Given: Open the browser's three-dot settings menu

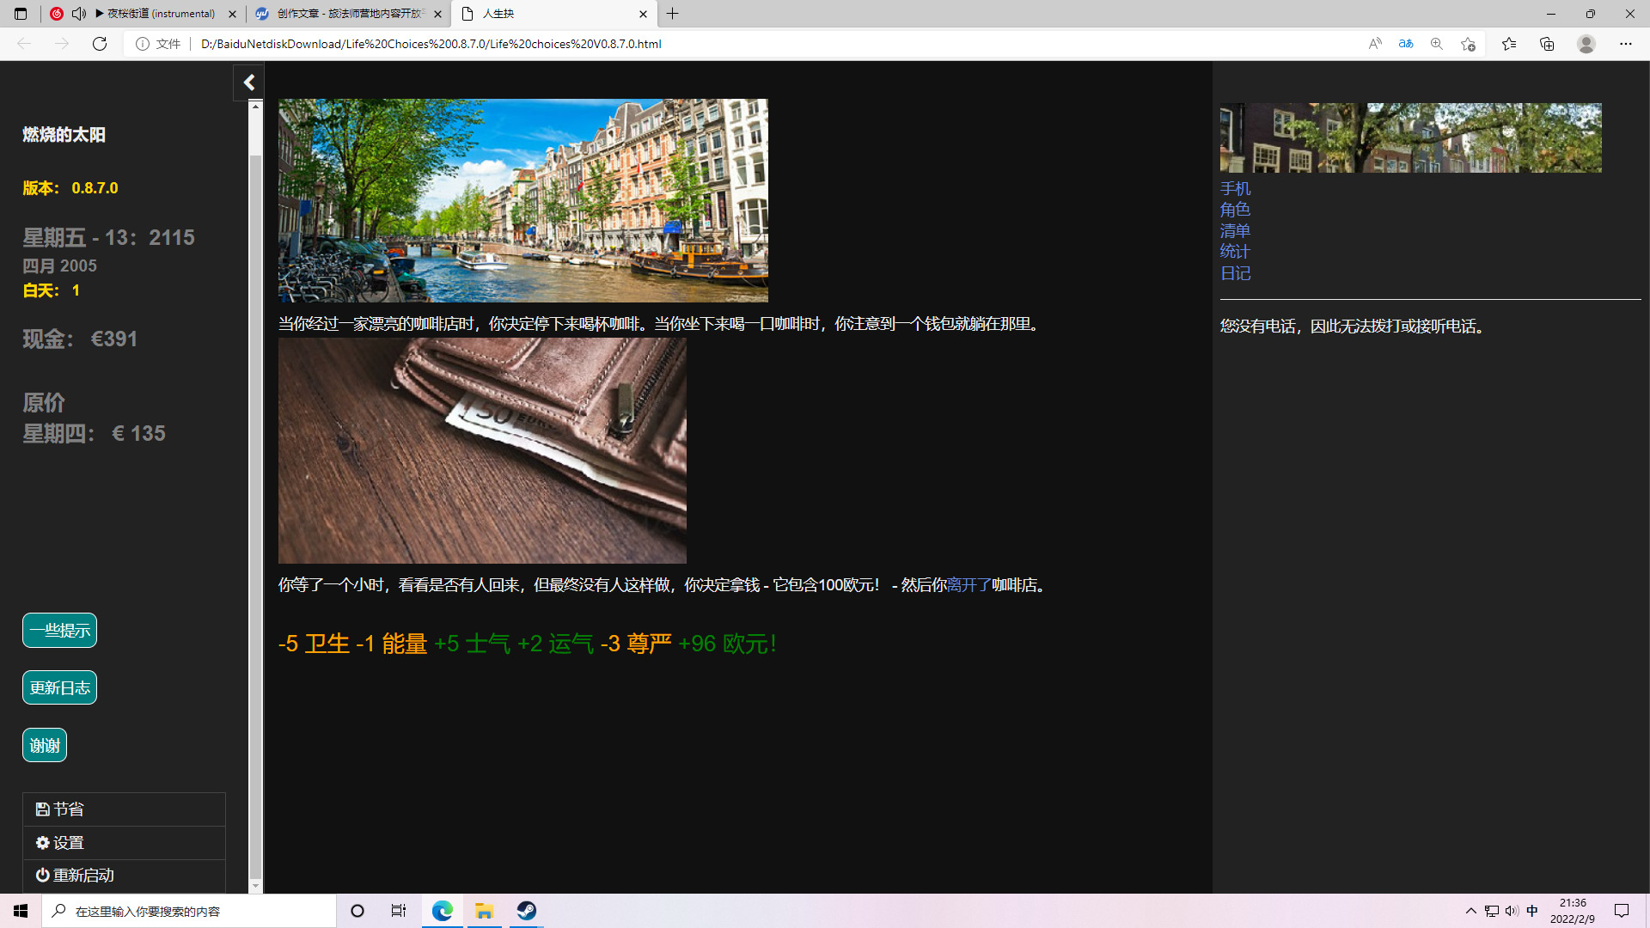Looking at the screenshot, I should (x=1625, y=44).
